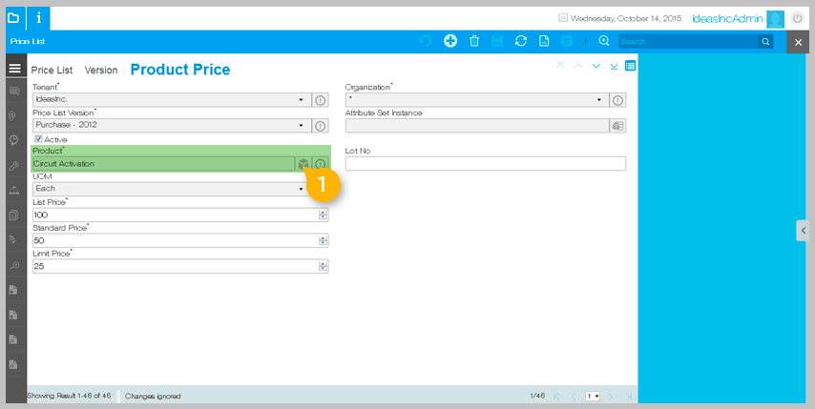The height and width of the screenshot is (409, 815).
Task: Jump to last record arrow
Action: (614, 66)
